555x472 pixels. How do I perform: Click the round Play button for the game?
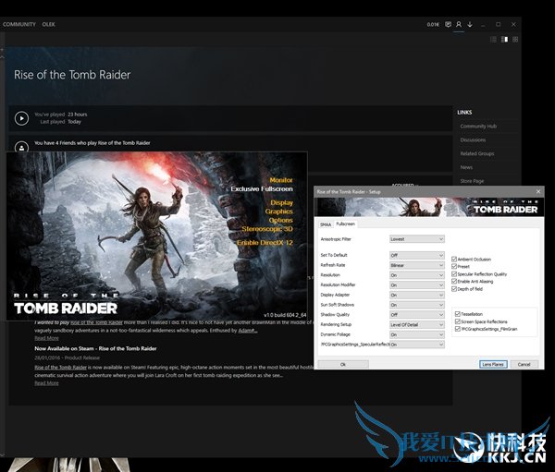[x=21, y=117]
